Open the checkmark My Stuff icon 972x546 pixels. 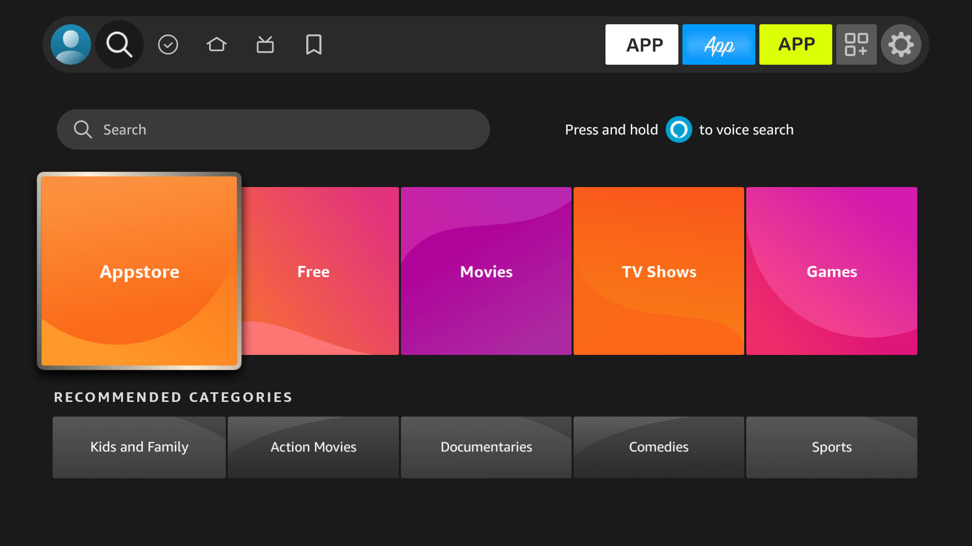tap(168, 44)
